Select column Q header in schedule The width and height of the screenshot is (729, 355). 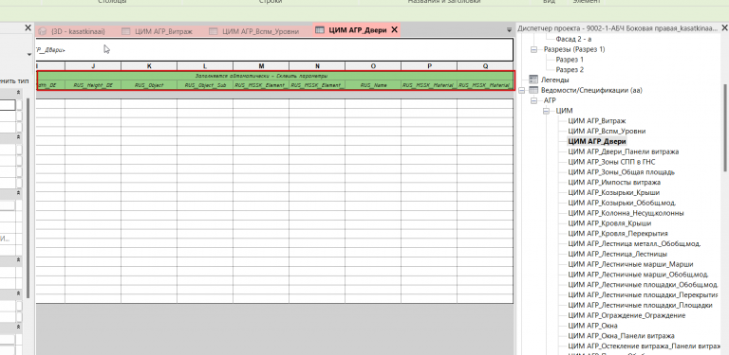(485, 66)
